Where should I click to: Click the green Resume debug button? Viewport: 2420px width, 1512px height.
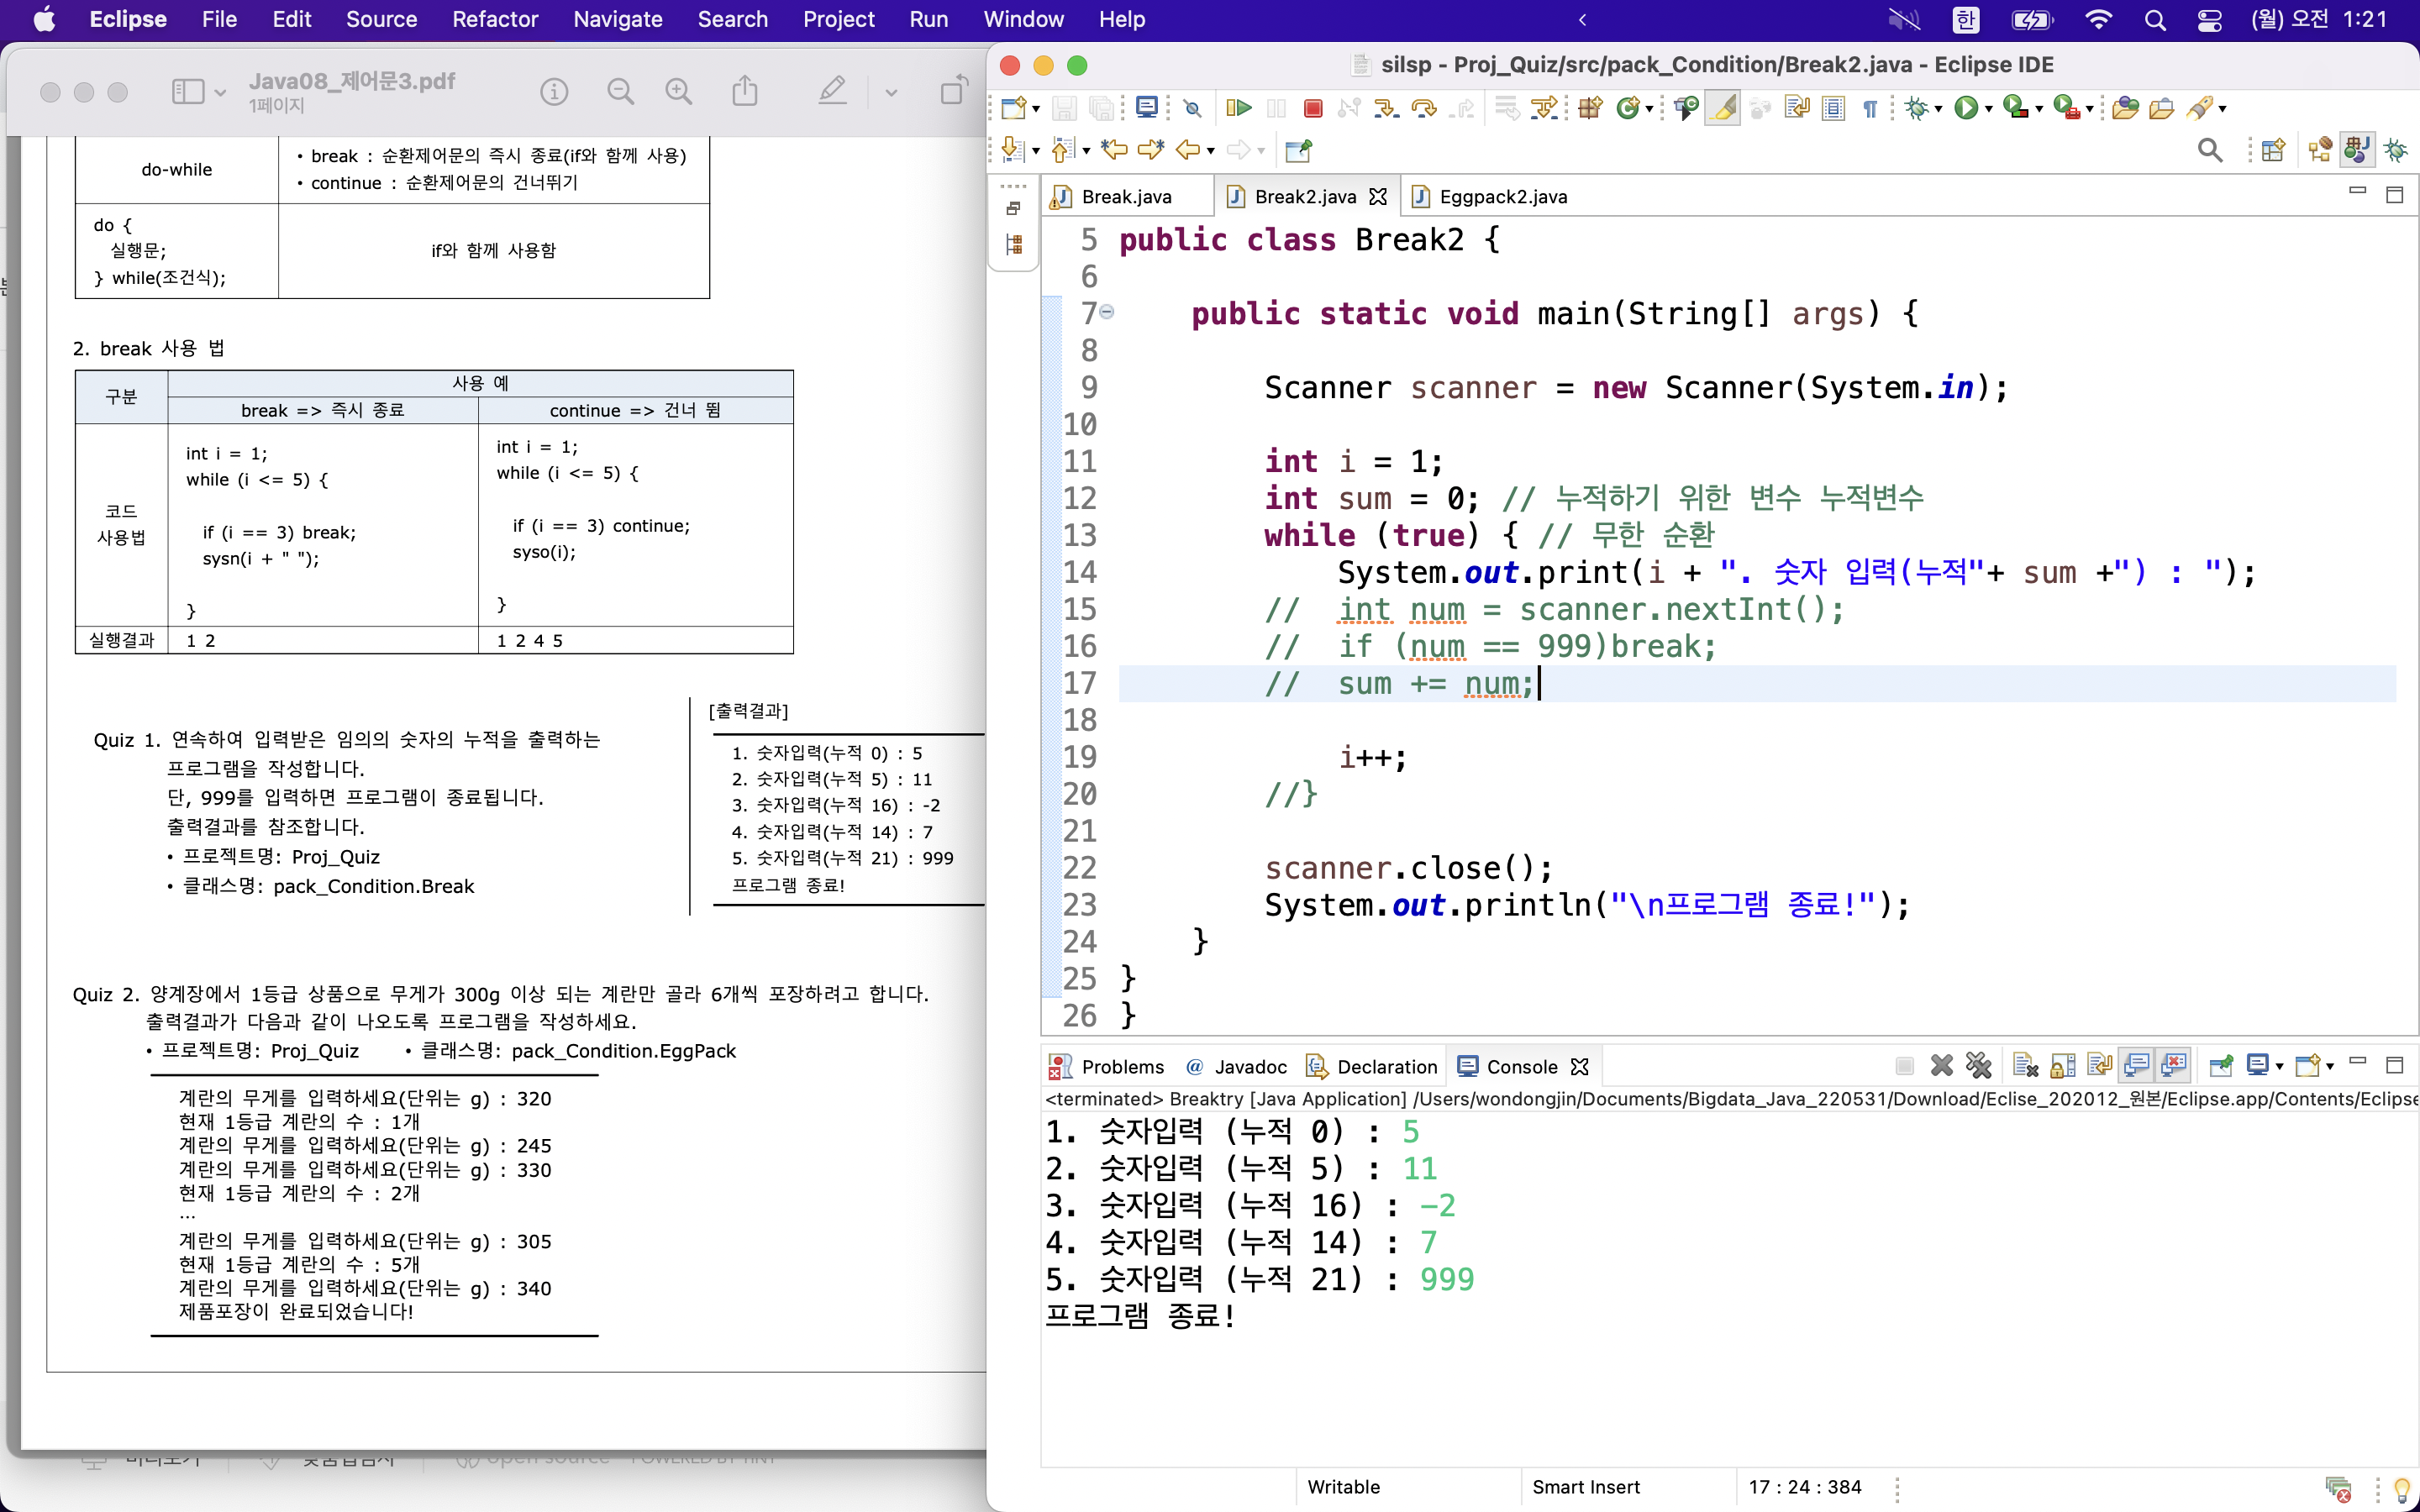coord(1239,108)
